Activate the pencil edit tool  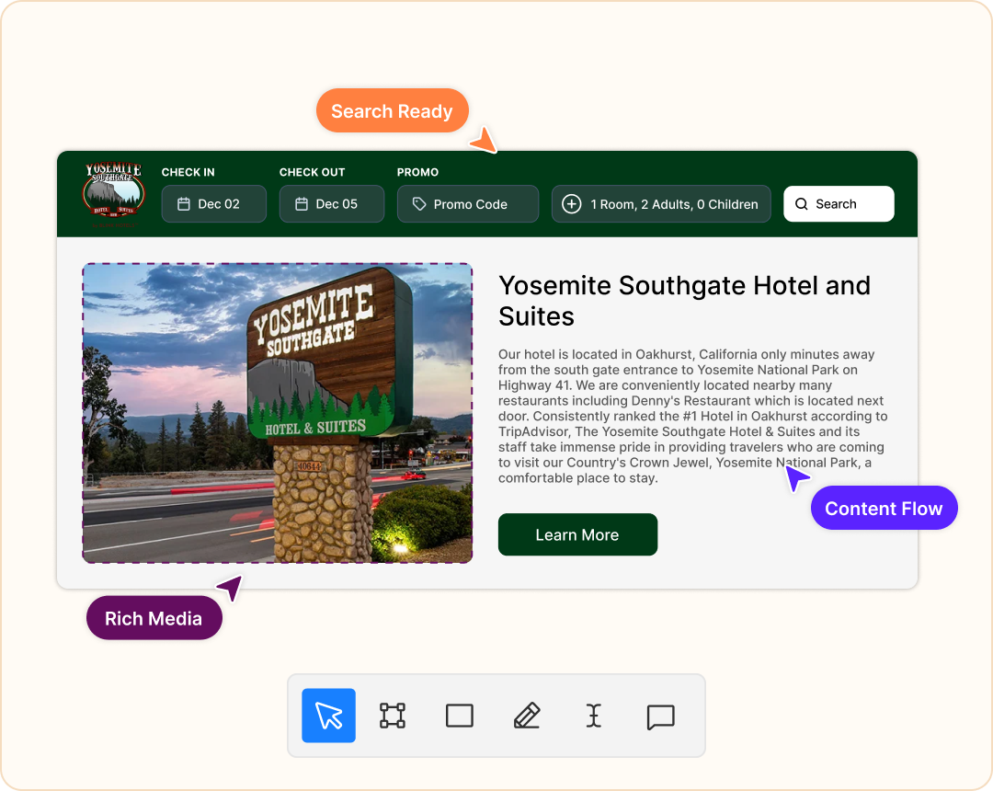(x=527, y=716)
